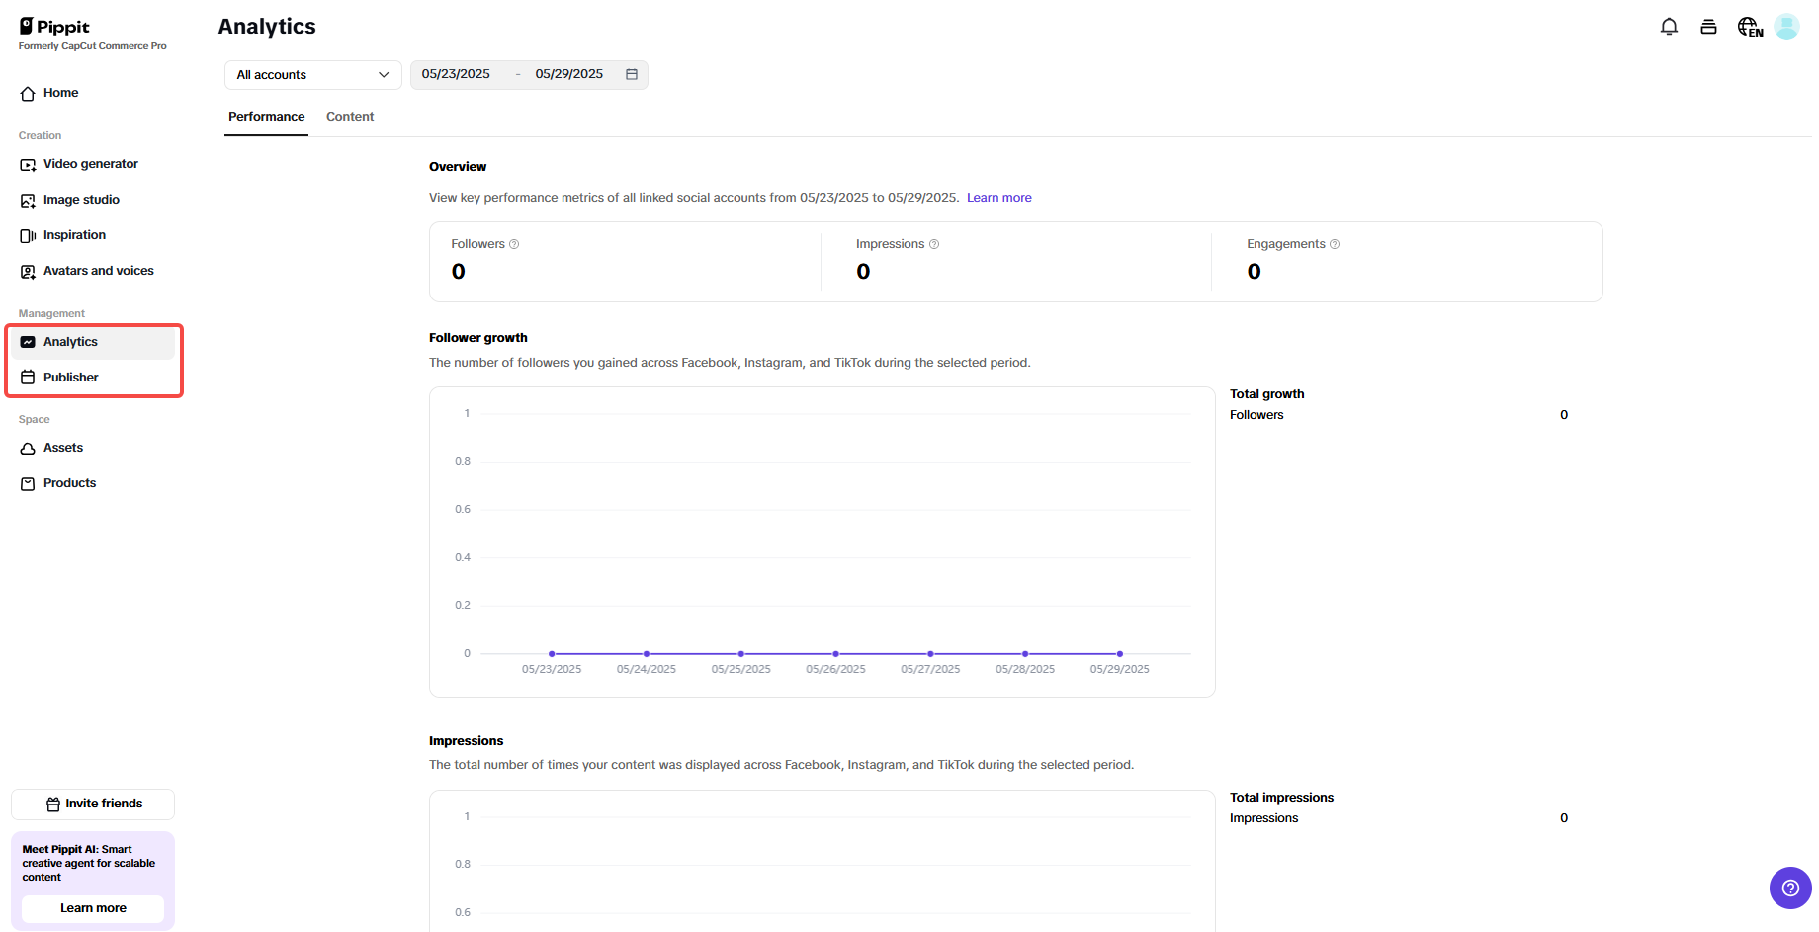
Task: Change language via the EN globe icon
Action: pyautogui.click(x=1748, y=27)
